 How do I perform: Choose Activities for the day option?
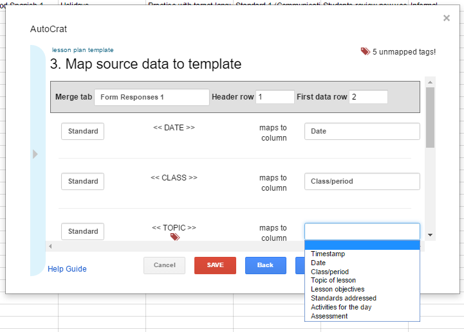coord(362,307)
